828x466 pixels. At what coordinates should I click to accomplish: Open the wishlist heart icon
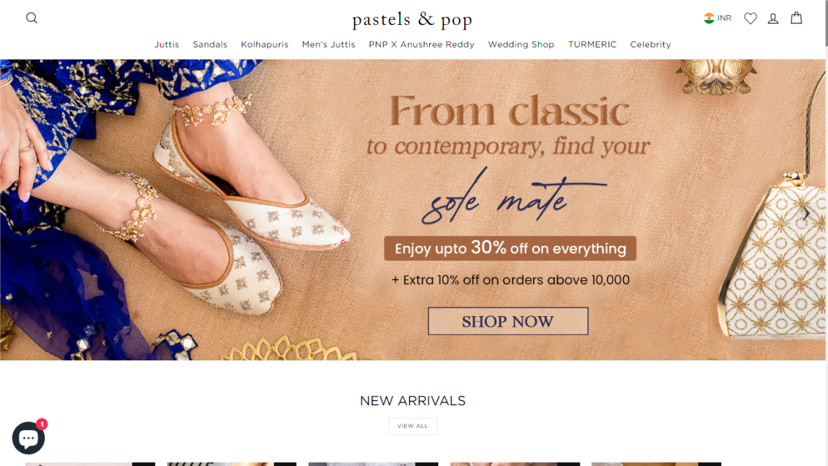750,19
